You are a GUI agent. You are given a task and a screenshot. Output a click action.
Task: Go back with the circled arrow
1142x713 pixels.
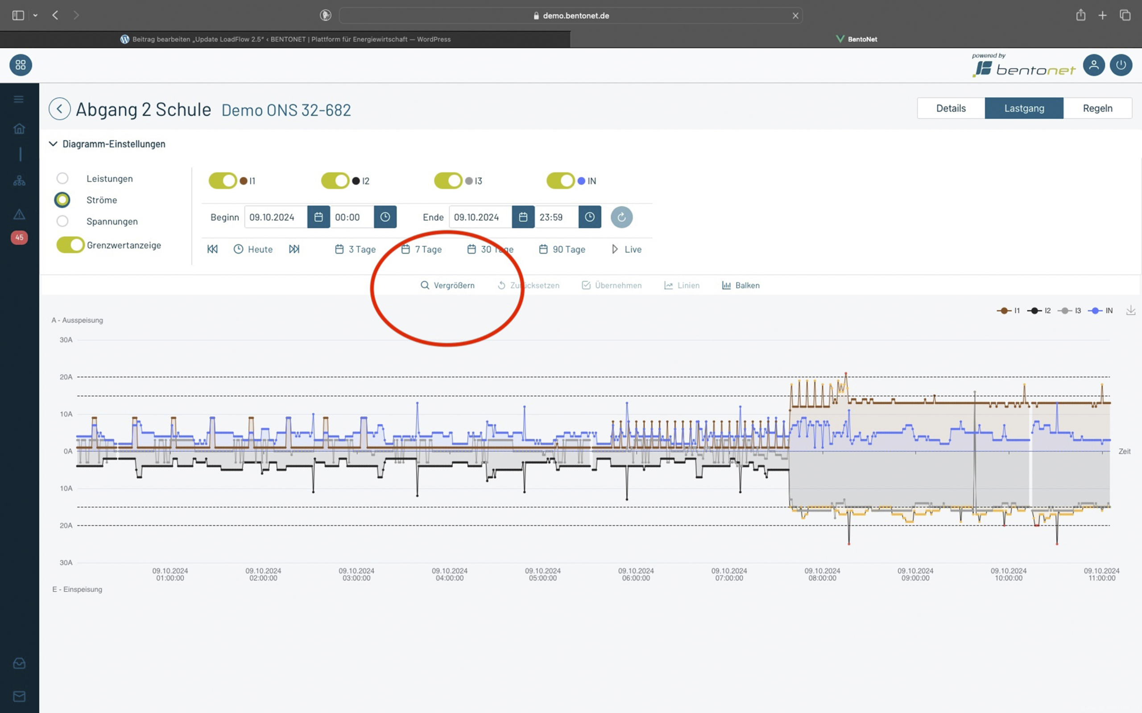point(60,109)
